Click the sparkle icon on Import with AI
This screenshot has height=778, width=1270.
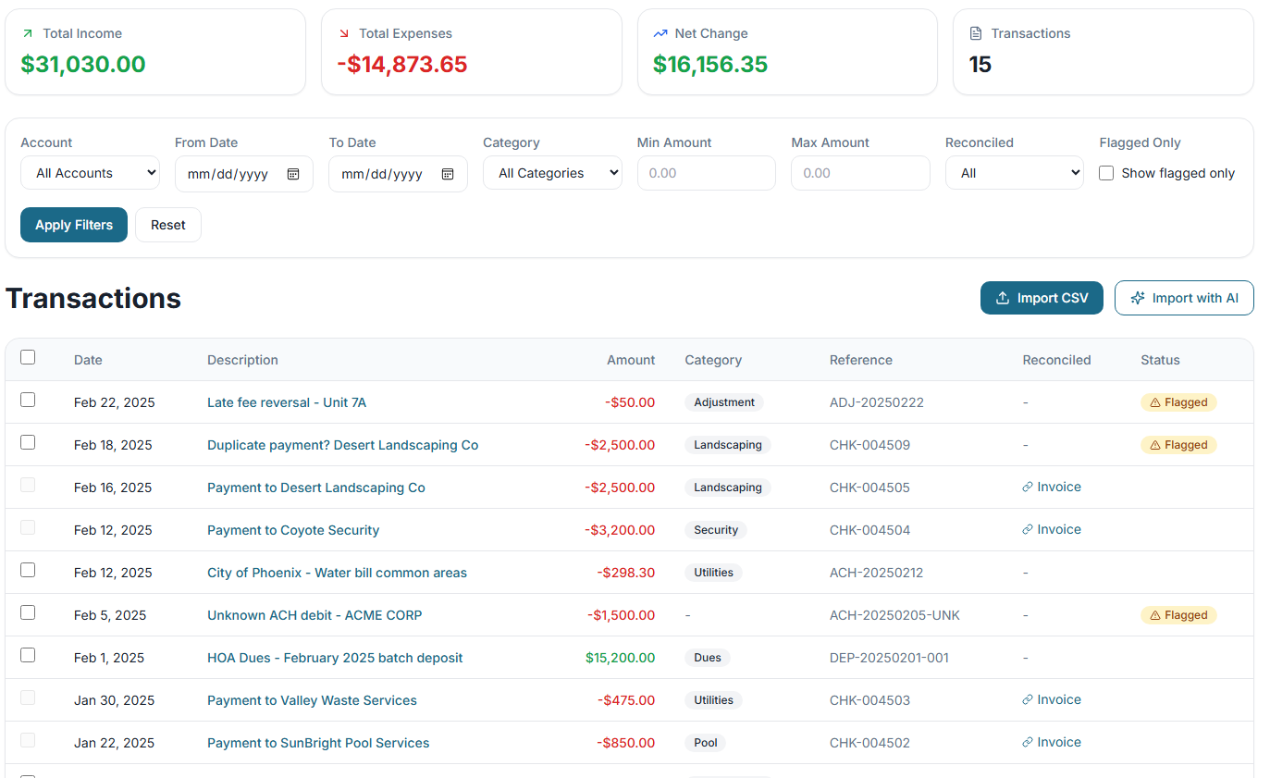[x=1137, y=298]
